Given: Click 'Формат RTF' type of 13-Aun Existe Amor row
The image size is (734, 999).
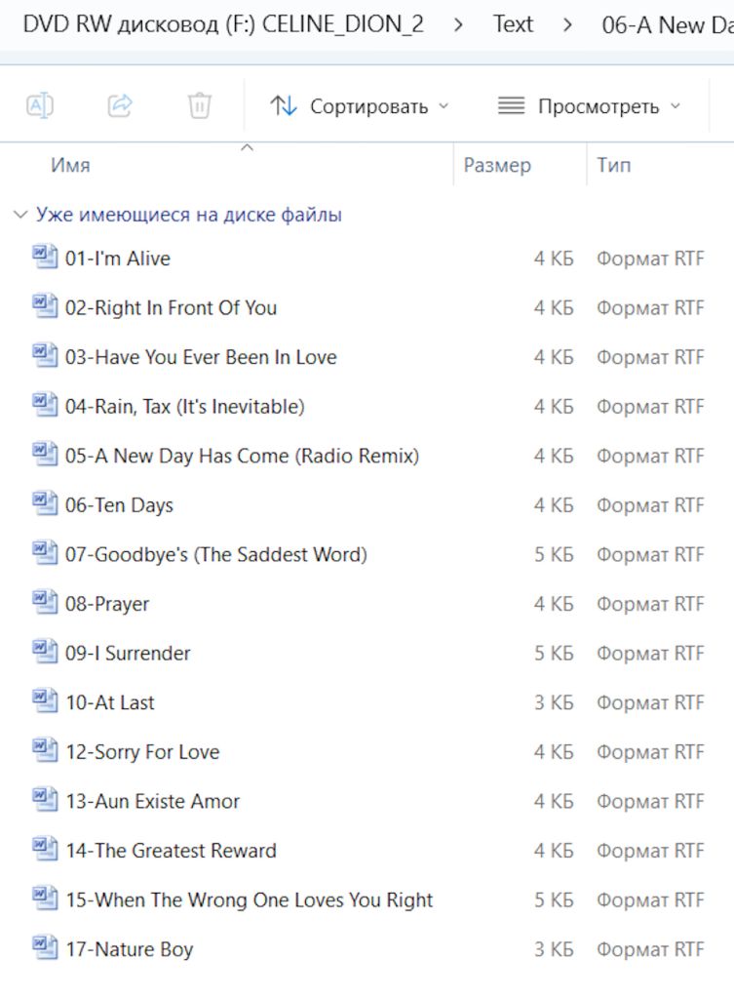Looking at the screenshot, I should 650,802.
